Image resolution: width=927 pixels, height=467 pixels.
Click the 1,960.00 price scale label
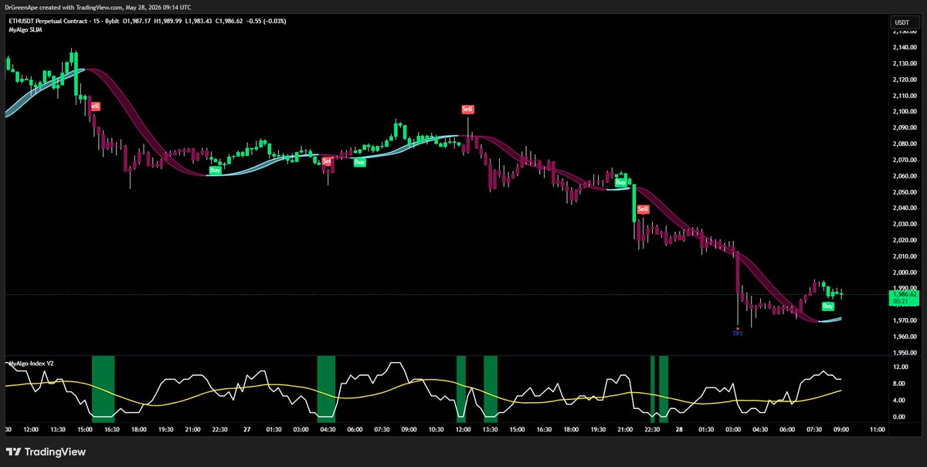pyautogui.click(x=903, y=336)
